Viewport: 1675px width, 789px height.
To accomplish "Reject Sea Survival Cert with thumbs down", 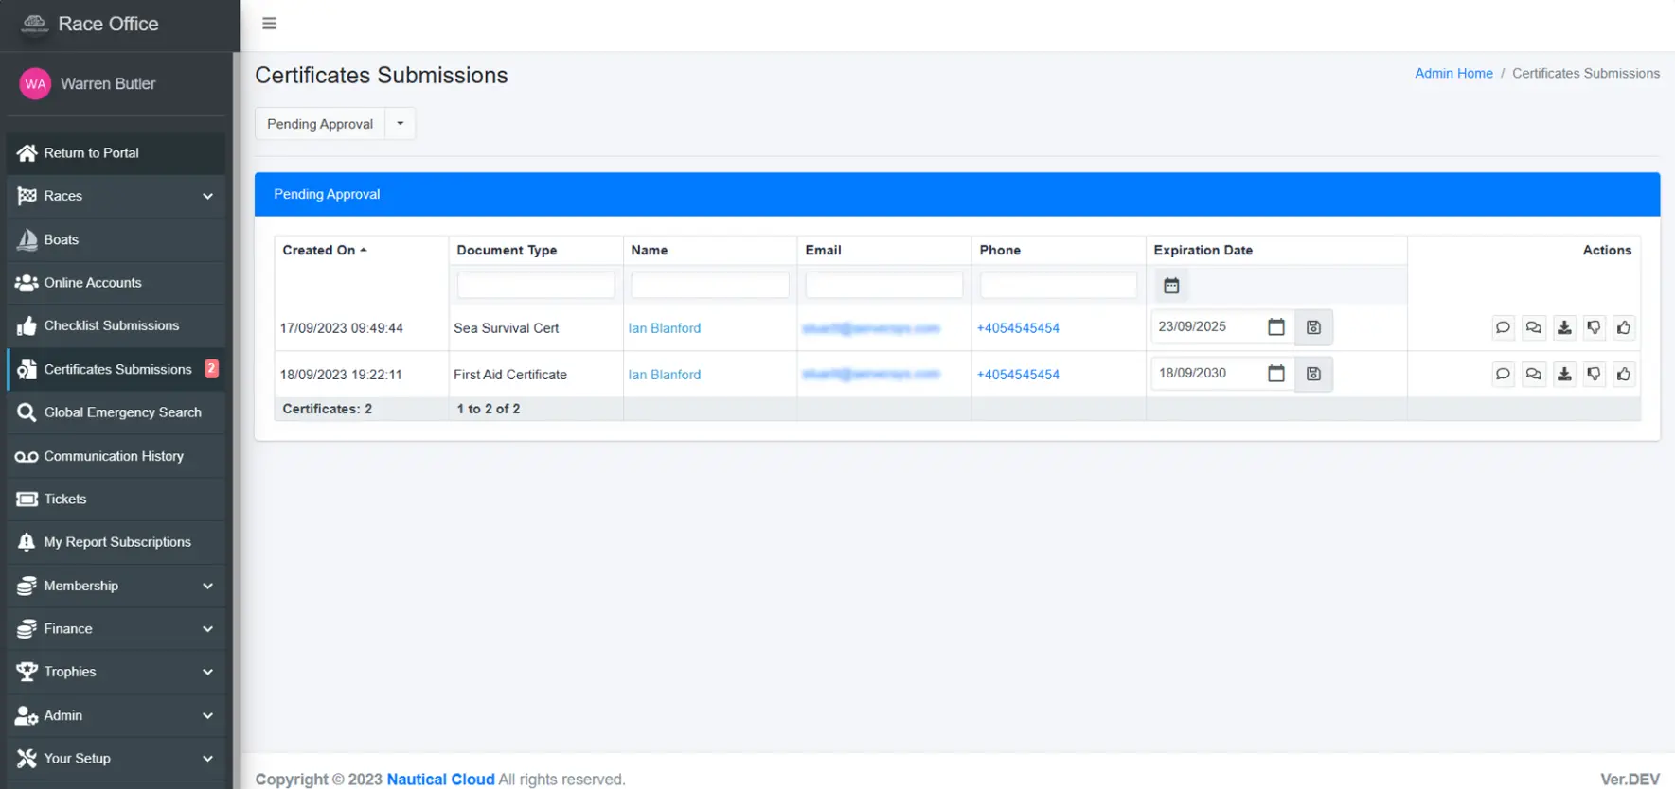I will tap(1595, 327).
